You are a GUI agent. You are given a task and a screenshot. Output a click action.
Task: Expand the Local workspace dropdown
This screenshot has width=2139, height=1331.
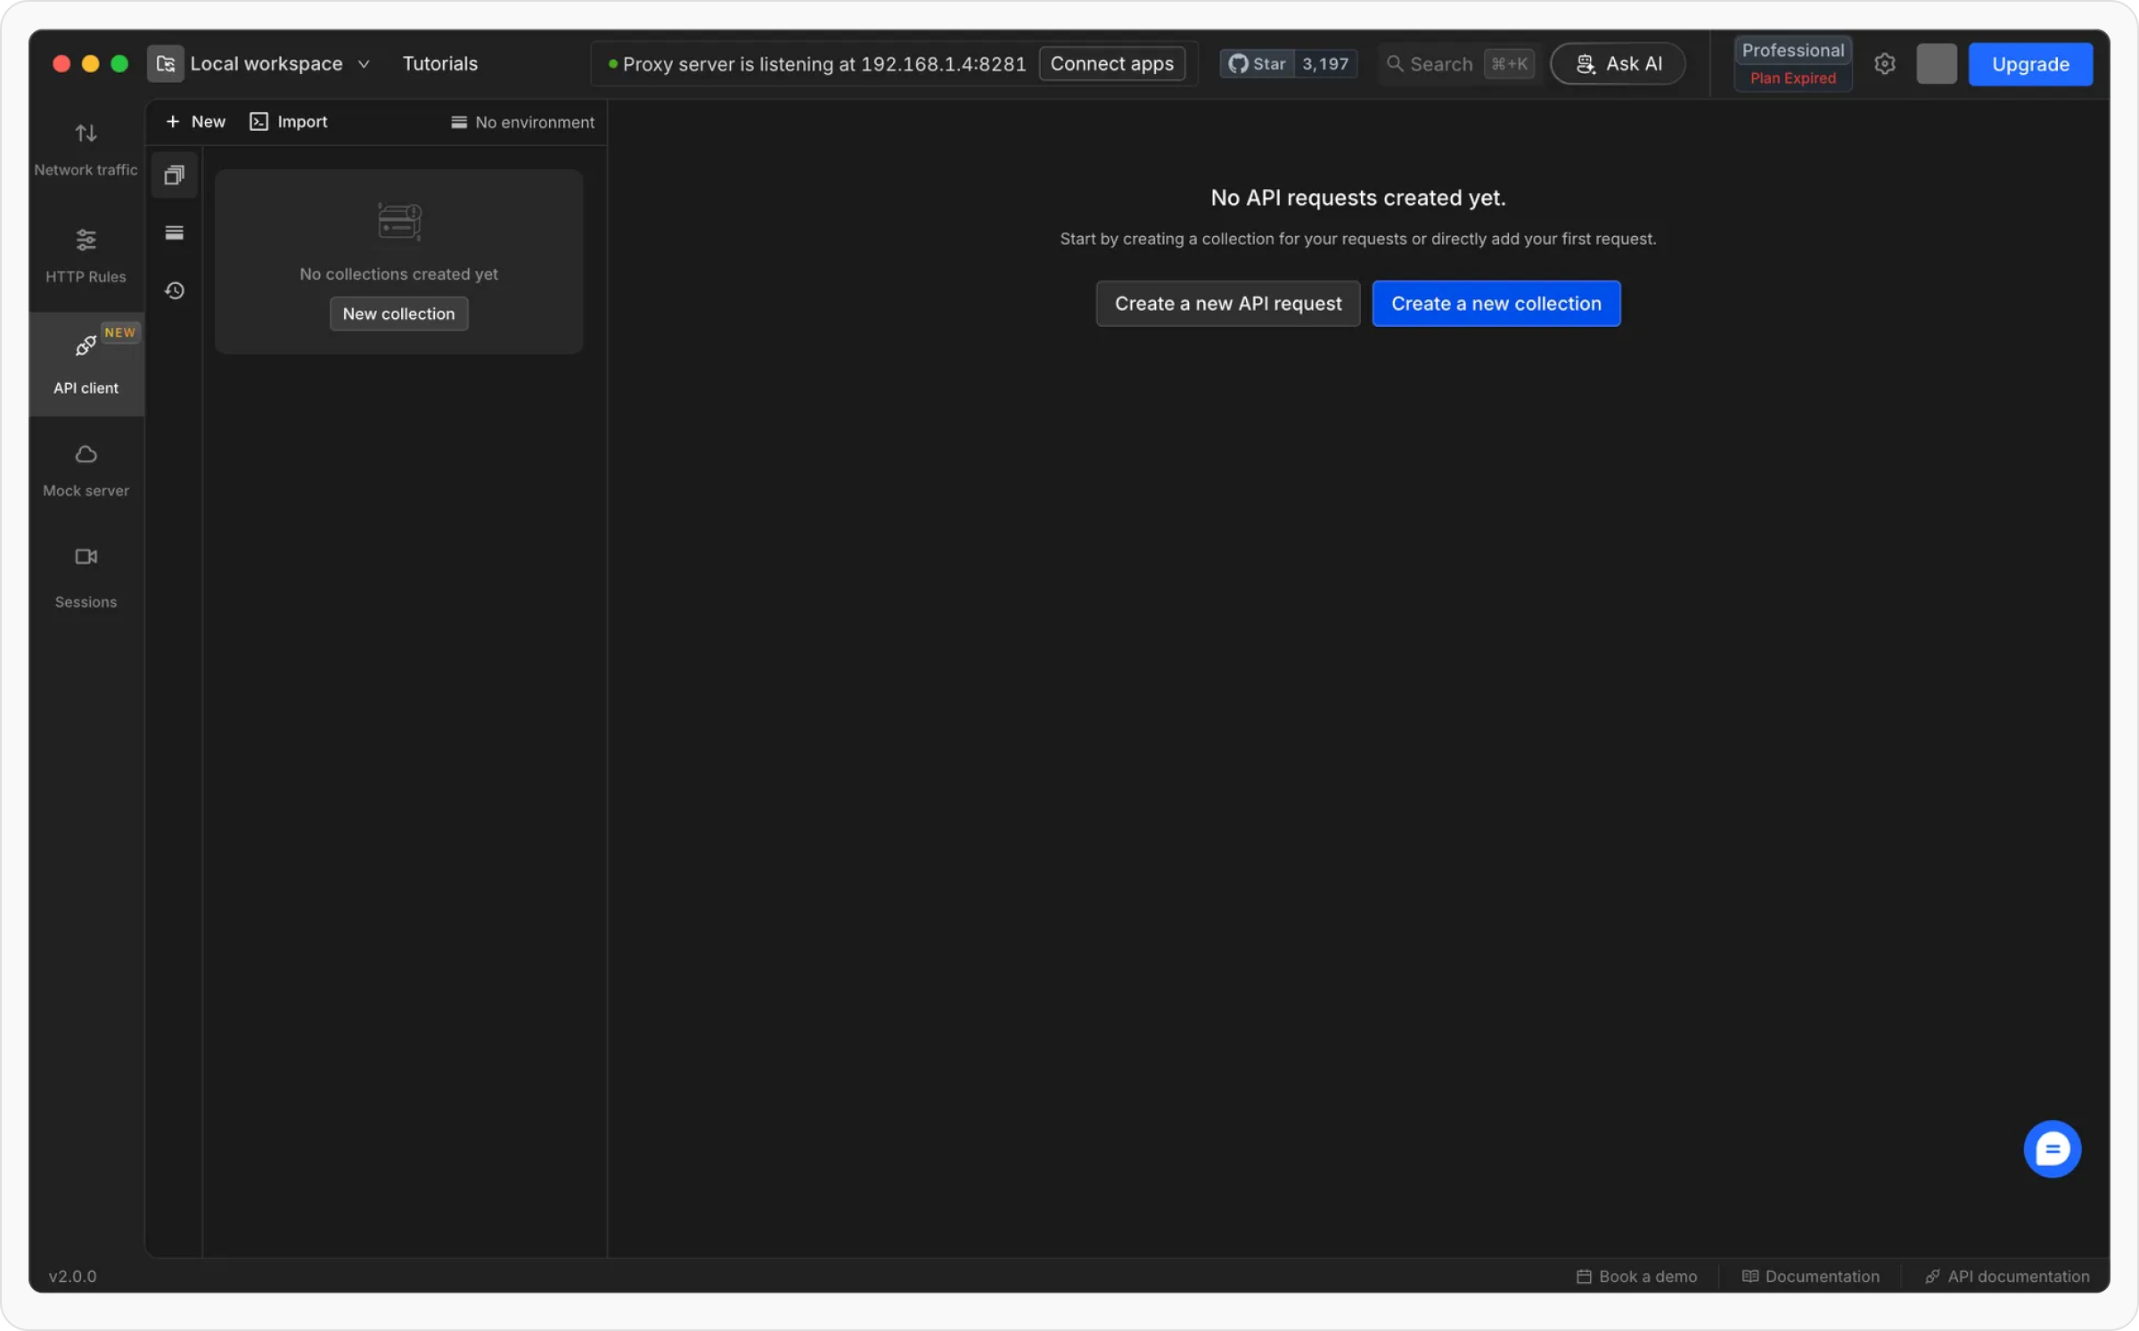[x=266, y=64]
